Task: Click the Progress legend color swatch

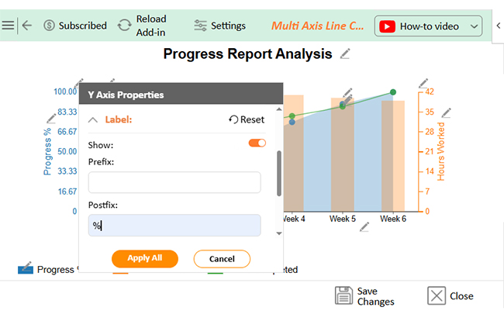Action: (x=25, y=269)
